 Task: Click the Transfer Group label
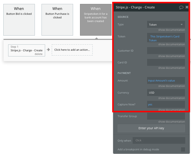tap(127, 116)
